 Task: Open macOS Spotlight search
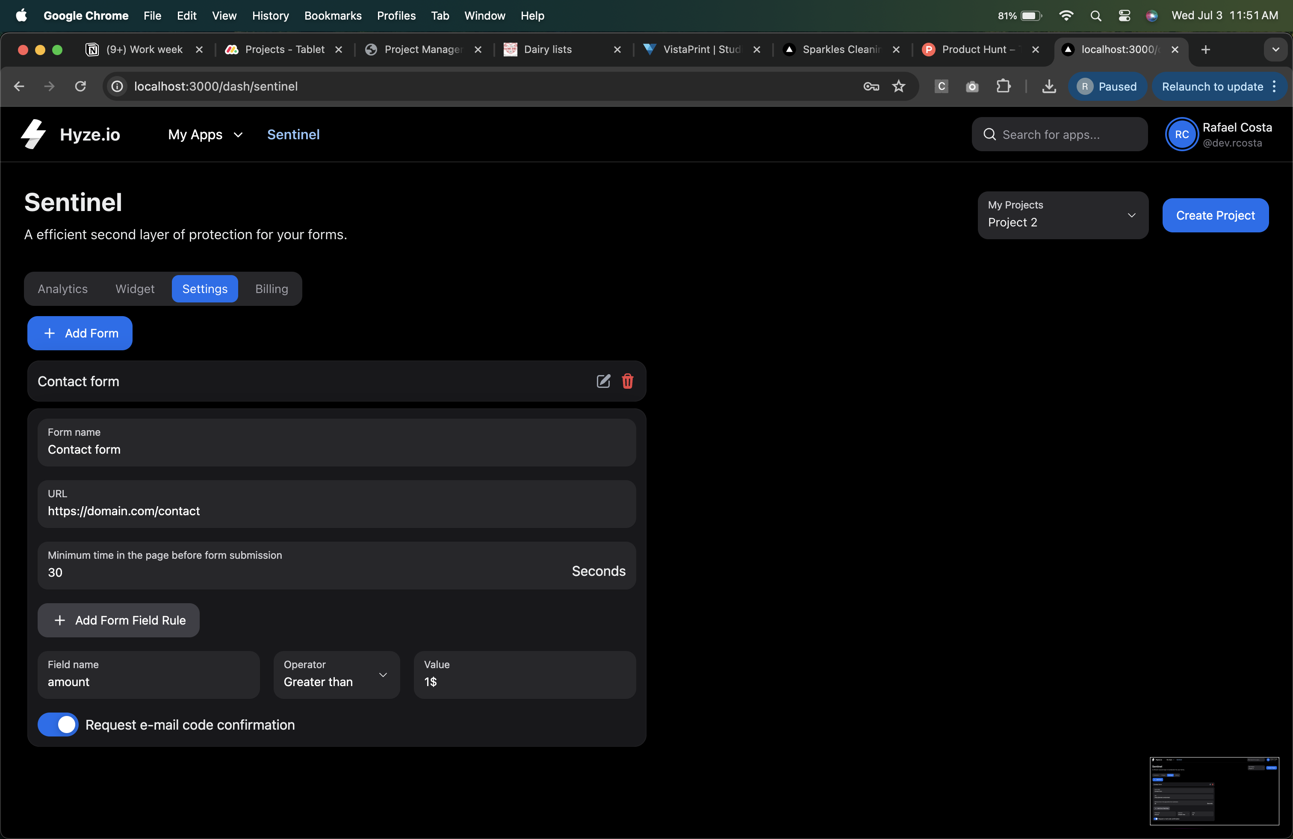coord(1096,16)
